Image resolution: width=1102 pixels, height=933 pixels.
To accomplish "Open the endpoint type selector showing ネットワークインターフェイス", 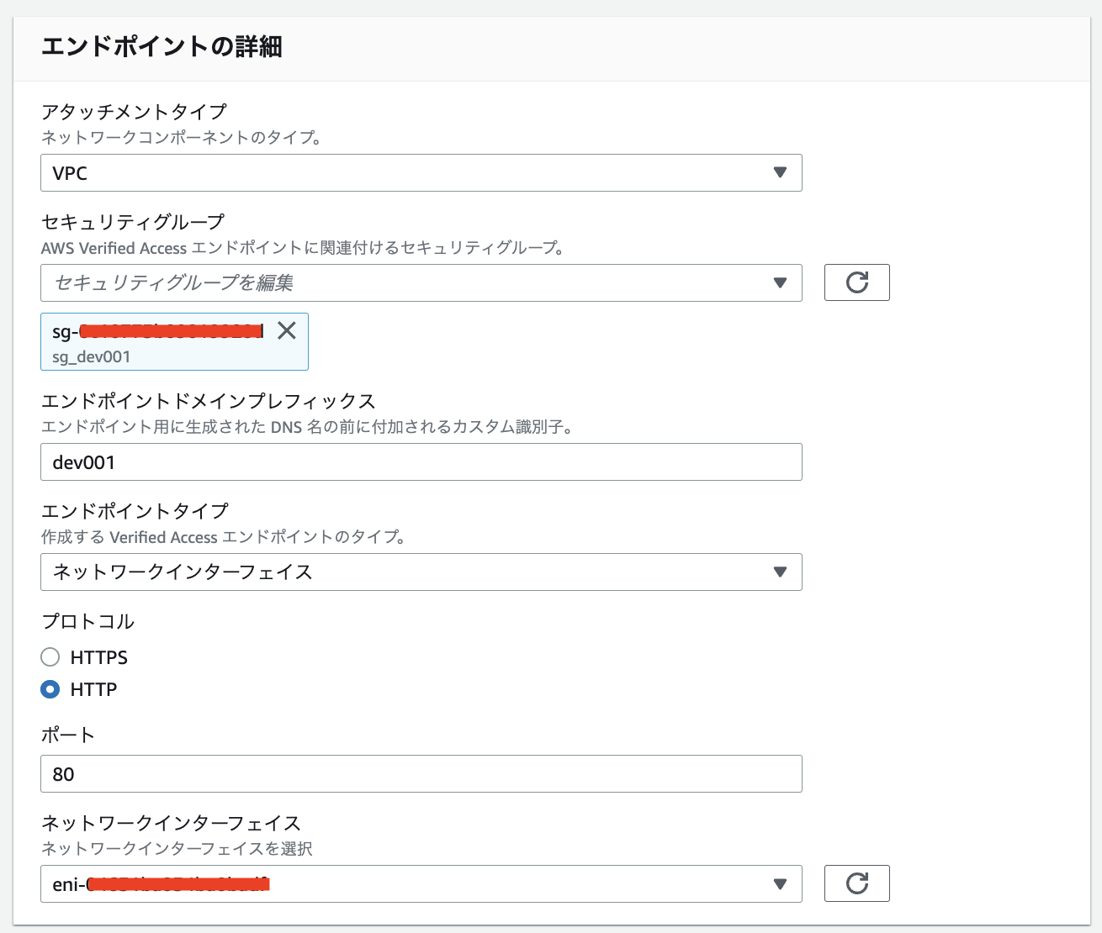I will tap(421, 572).
